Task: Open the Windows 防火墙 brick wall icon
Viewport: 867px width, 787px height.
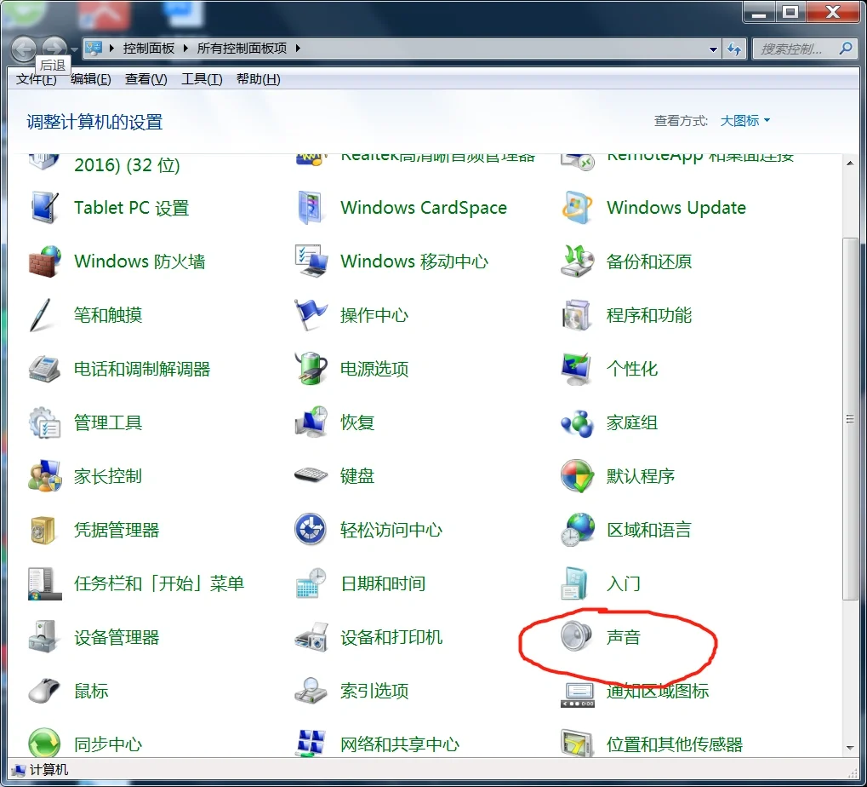Action: 44,261
